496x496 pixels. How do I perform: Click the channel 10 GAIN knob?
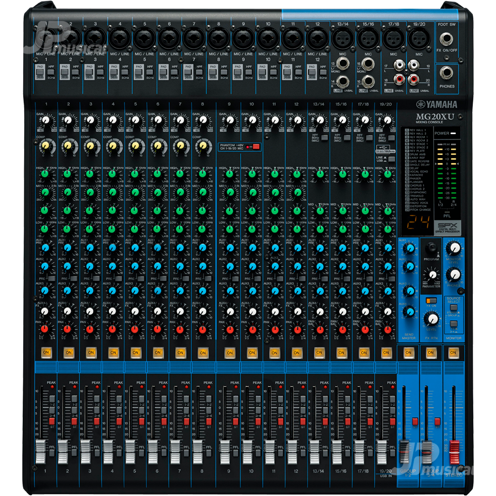[x=252, y=120]
